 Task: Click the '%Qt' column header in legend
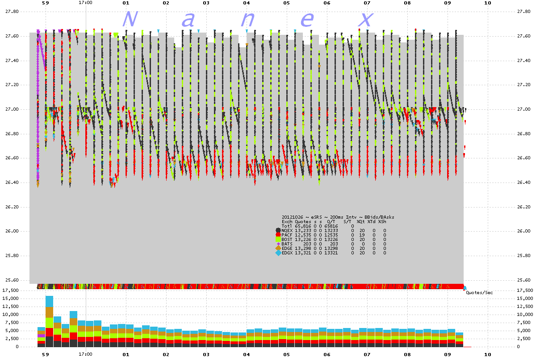point(360,221)
